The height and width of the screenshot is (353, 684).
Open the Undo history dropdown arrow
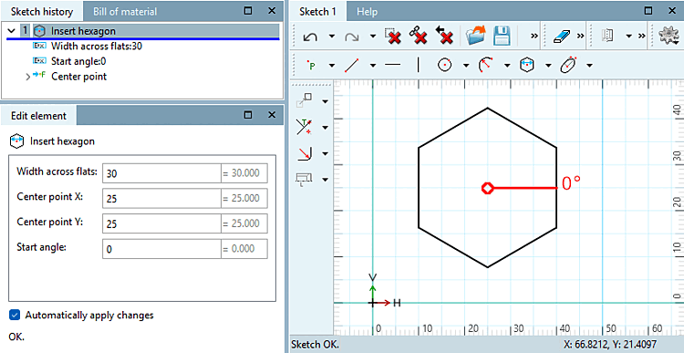coord(332,36)
